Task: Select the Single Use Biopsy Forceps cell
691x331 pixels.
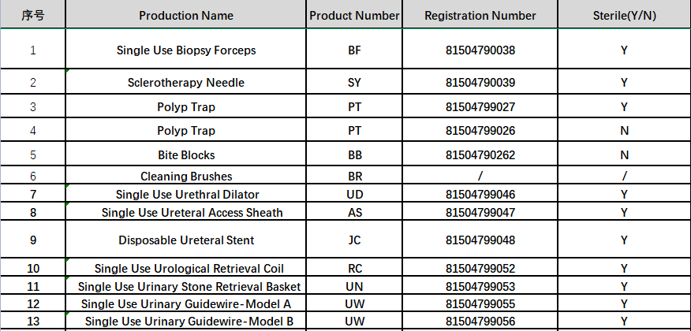Action: click(186, 50)
